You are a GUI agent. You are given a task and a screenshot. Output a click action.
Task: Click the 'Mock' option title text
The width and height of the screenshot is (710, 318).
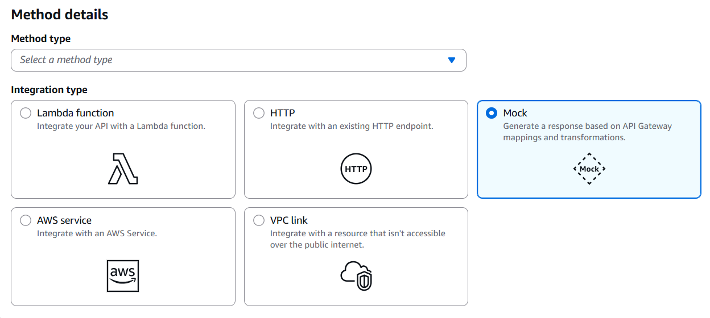(x=515, y=113)
